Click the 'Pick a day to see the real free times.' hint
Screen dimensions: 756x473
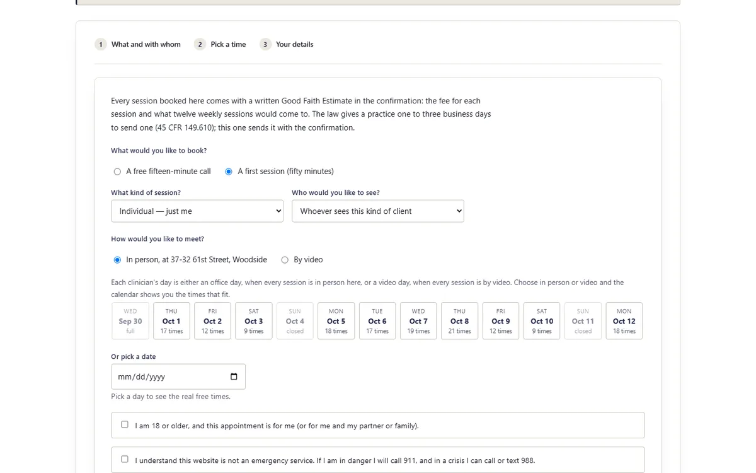click(171, 397)
